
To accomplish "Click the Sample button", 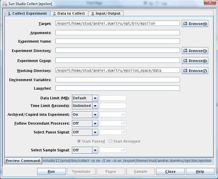I will tap(141, 172).
